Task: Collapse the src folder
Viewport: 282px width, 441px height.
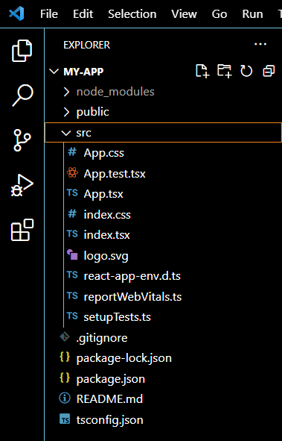Action: coord(163,133)
